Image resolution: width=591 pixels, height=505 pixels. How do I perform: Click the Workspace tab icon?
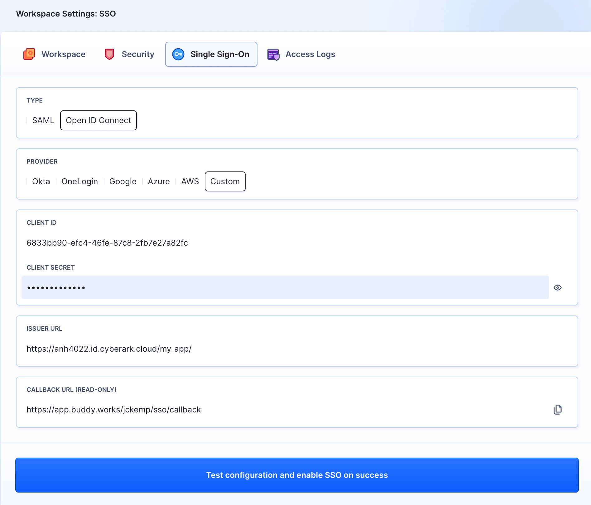click(x=29, y=54)
